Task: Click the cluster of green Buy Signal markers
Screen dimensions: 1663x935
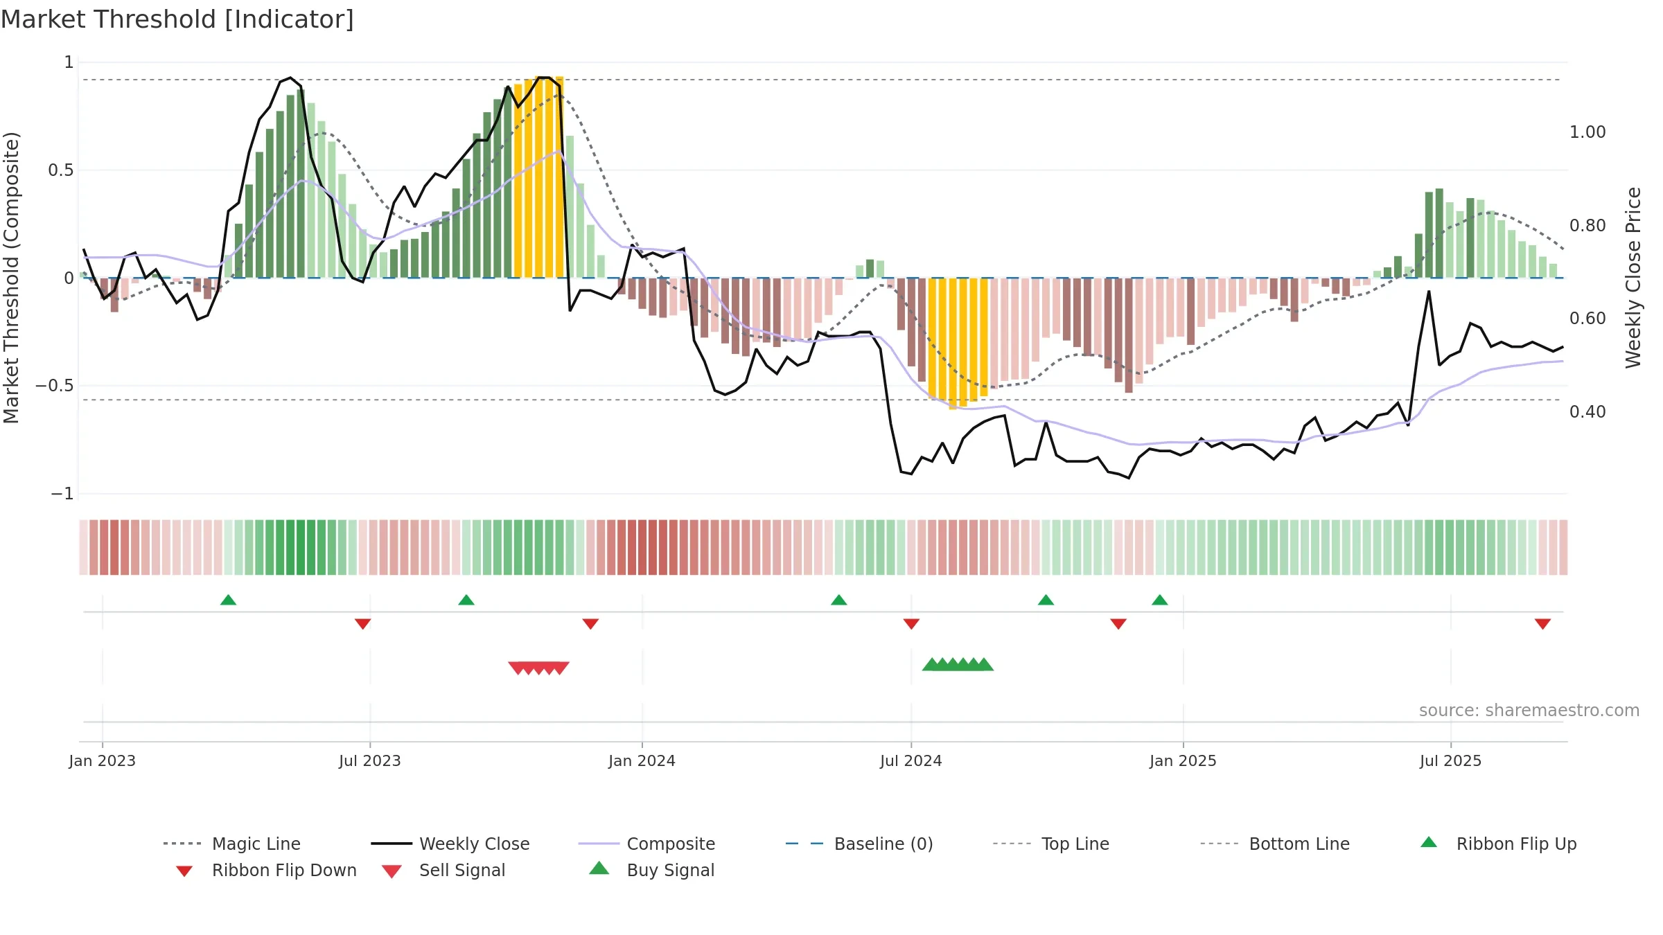Action: pos(958,664)
